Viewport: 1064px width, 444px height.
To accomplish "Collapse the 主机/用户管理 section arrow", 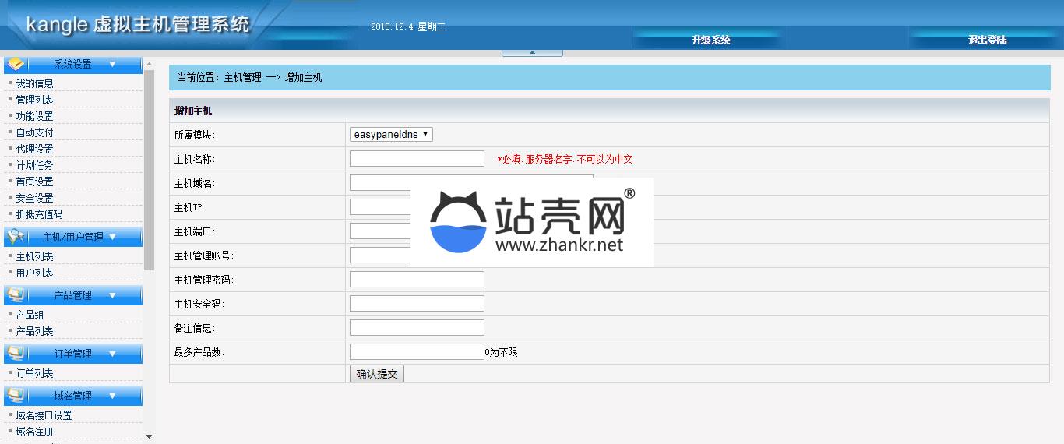I will (x=112, y=237).
